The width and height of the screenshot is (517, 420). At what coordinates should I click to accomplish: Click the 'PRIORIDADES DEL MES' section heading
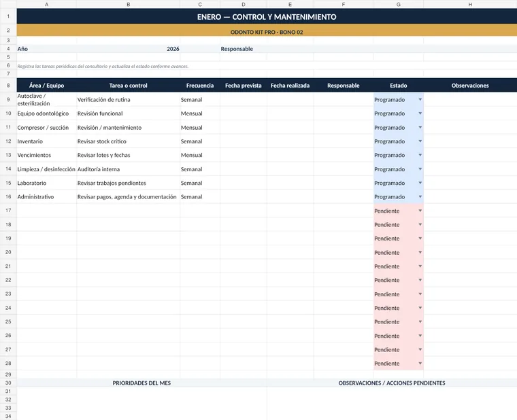[x=141, y=383]
